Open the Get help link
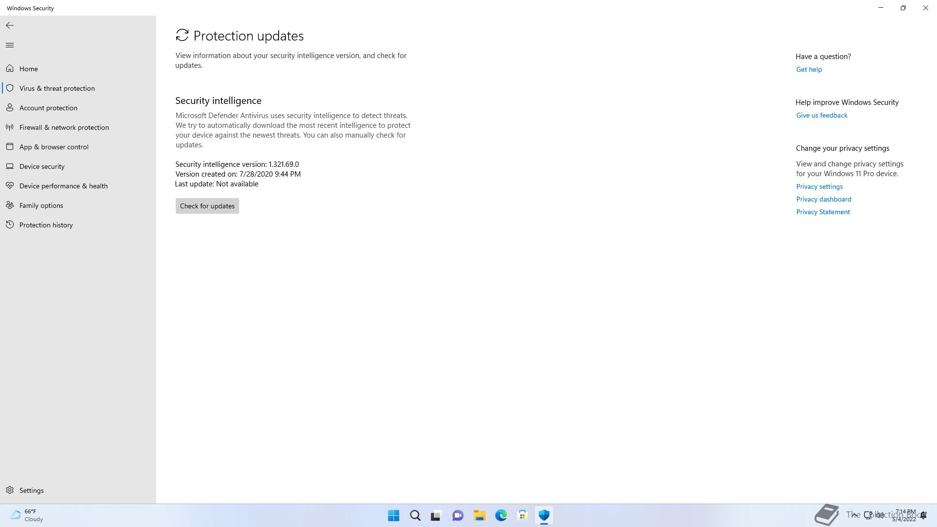 809,69
